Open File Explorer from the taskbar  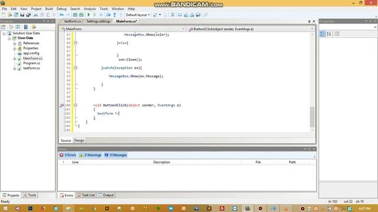pyautogui.click(x=69, y=208)
